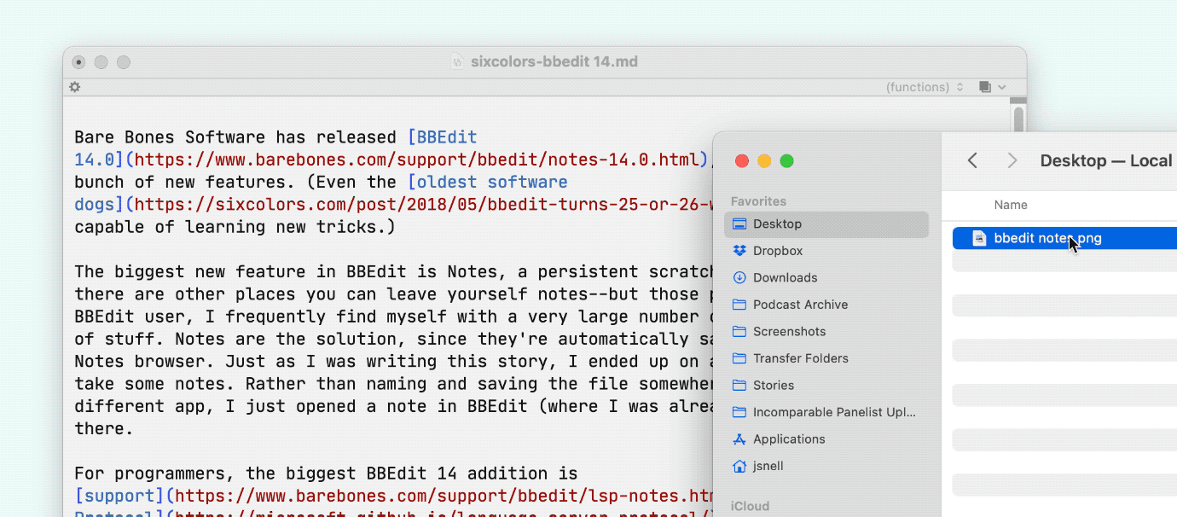
Task: Open the (functions) popup in BBEdit
Action: click(925, 87)
